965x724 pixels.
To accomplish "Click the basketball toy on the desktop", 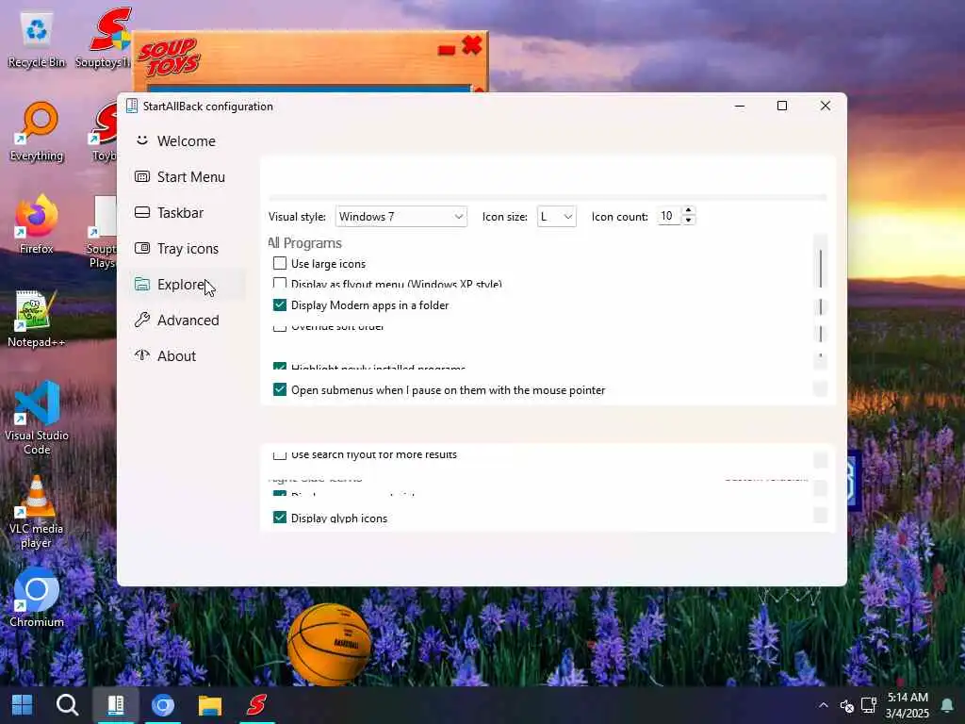I will coord(330,644).
